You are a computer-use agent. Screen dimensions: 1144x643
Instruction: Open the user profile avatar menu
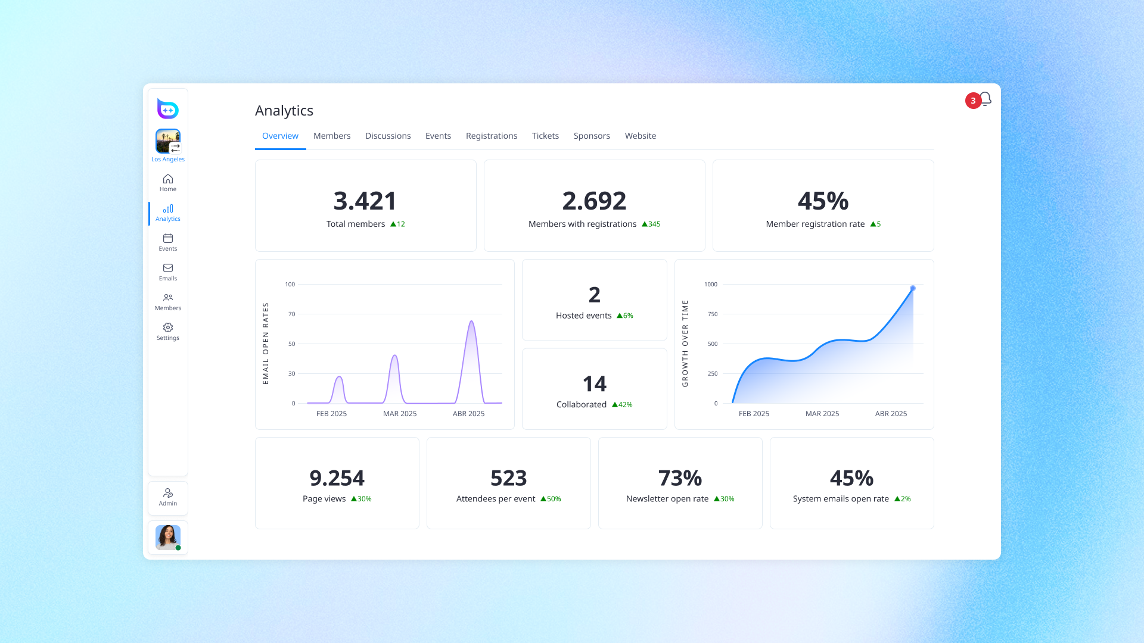[167, 537]
